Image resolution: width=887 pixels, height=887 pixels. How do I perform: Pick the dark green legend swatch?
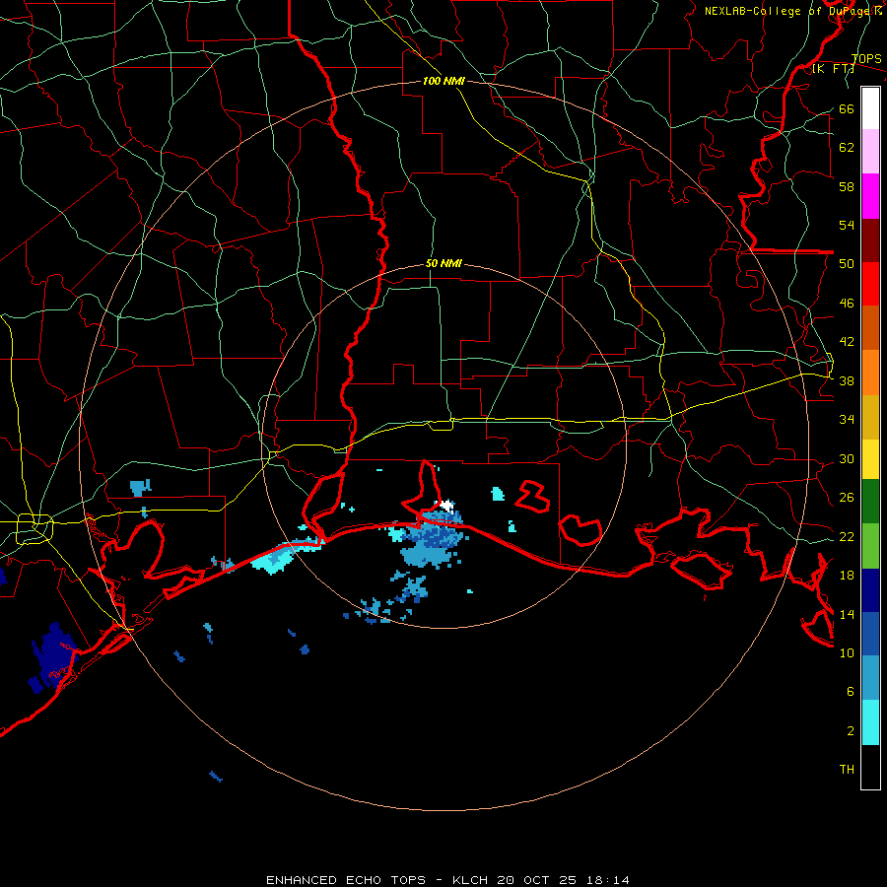point(870,502)
